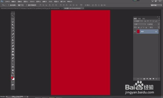Viewport: 163px width, 98px height.
Task: Select the Path Selection tool
Action: [13, 64]
